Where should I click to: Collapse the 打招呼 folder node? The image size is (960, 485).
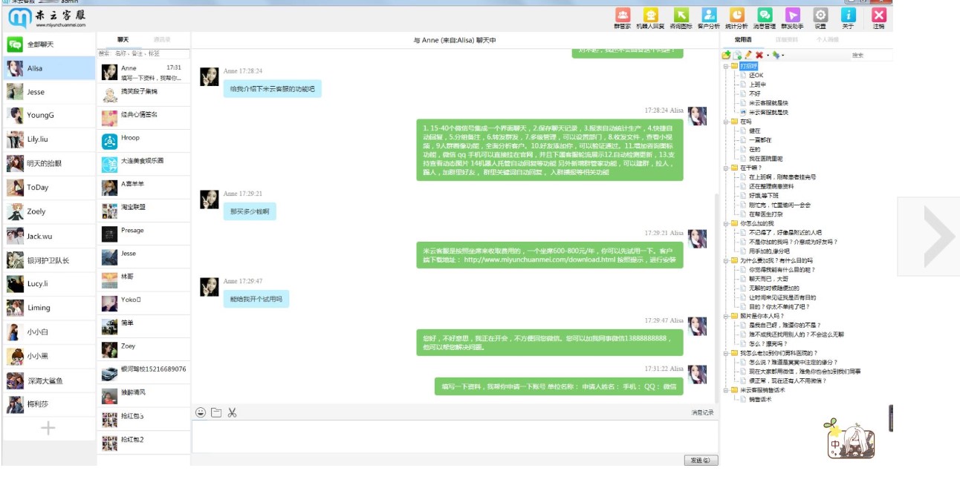725,66
